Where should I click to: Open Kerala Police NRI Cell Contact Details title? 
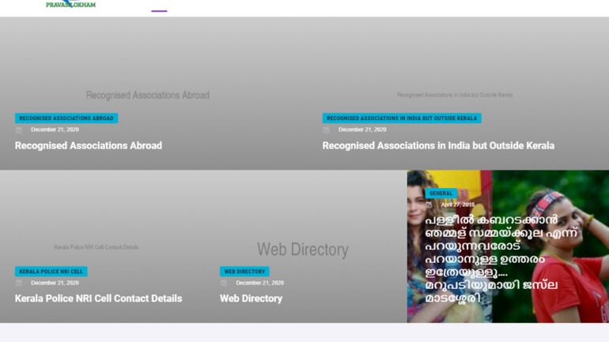98,299
